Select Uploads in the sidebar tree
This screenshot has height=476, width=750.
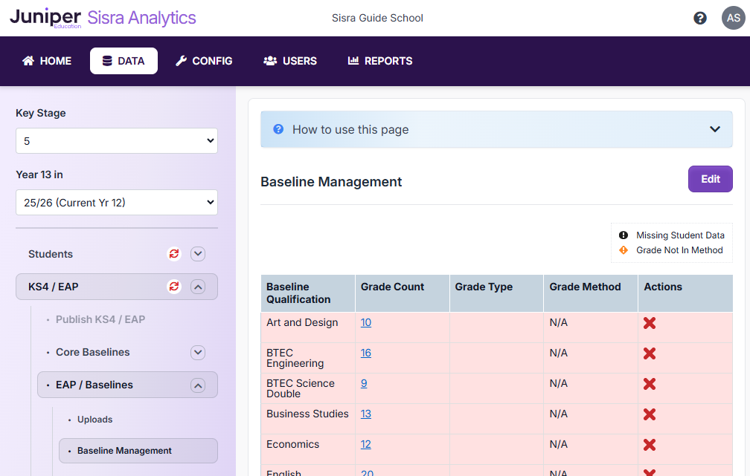[x=94, y=419]
